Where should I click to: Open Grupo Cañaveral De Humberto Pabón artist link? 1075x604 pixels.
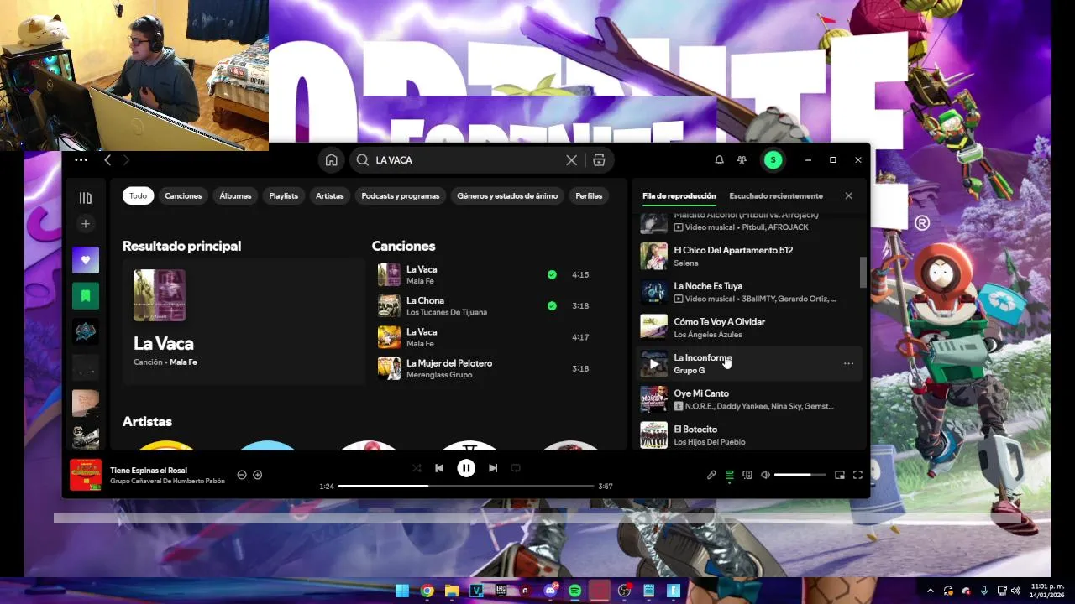coord(167,481)
